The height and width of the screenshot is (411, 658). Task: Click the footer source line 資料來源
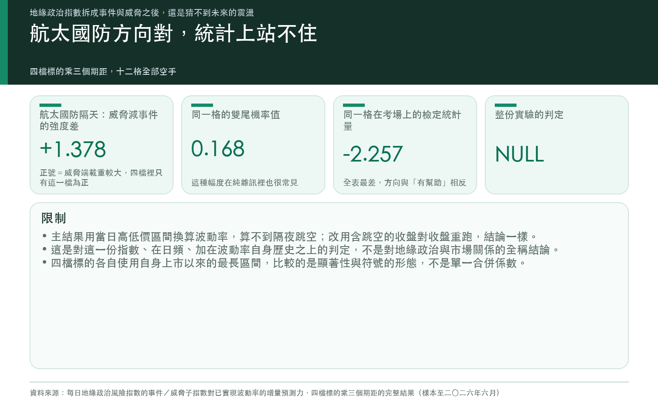265,393
